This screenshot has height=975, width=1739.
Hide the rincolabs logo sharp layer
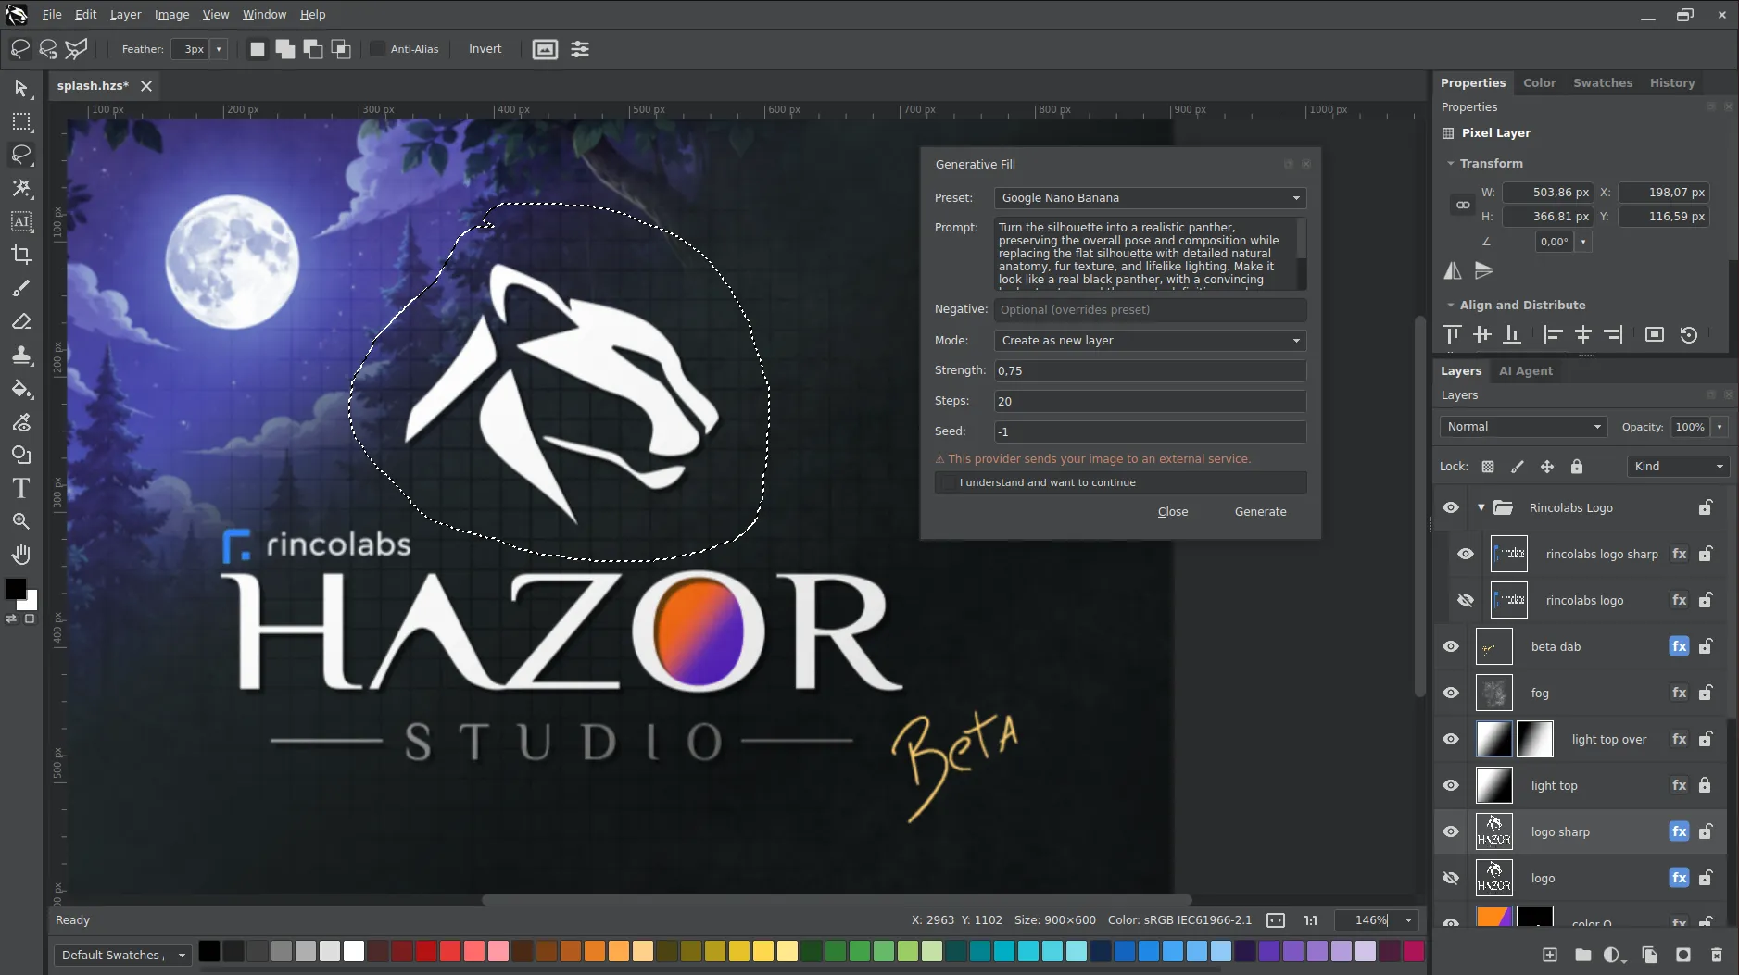point(1465,554)
